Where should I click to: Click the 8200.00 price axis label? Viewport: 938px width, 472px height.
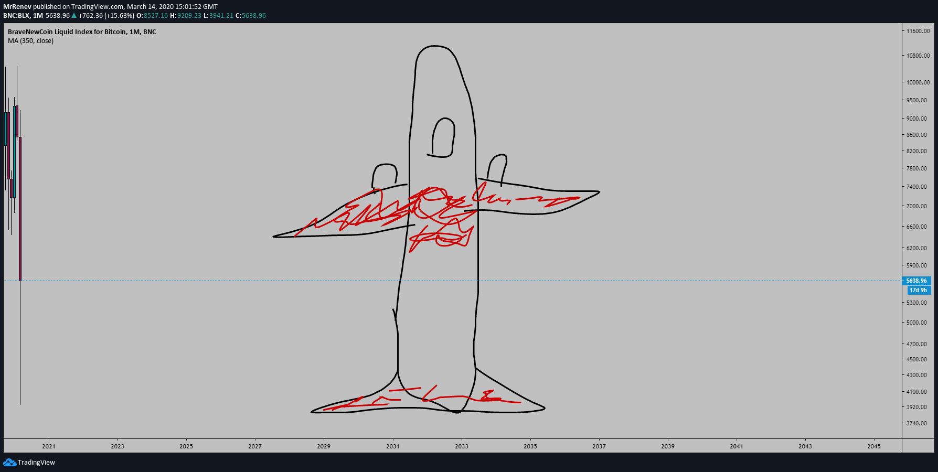[916, 151]
